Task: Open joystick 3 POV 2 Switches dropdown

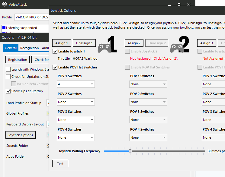Action: tap(214, 102)
